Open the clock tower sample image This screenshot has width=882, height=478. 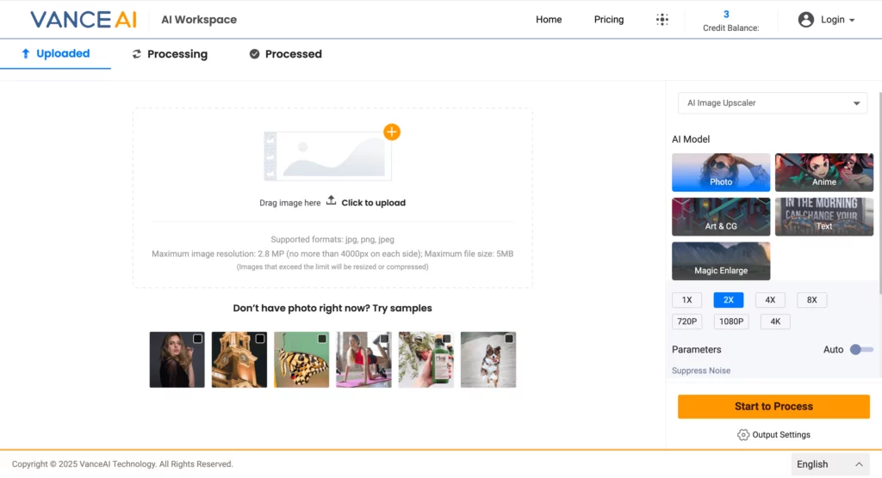239,359
